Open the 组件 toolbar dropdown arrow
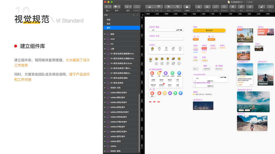Viewport: 275px width, 154px height. [x=130, y=7]
